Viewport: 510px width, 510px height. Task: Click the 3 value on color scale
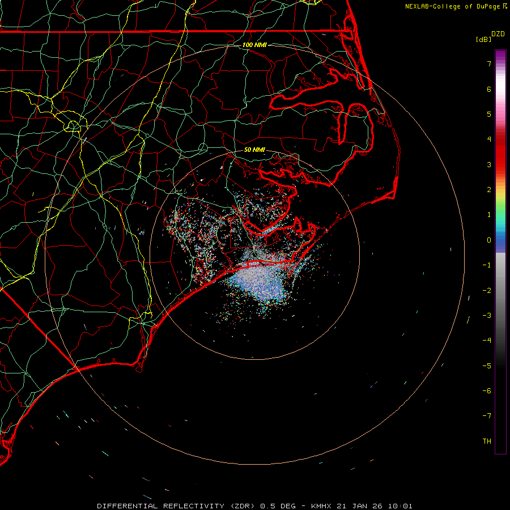[x=489, y=164]
